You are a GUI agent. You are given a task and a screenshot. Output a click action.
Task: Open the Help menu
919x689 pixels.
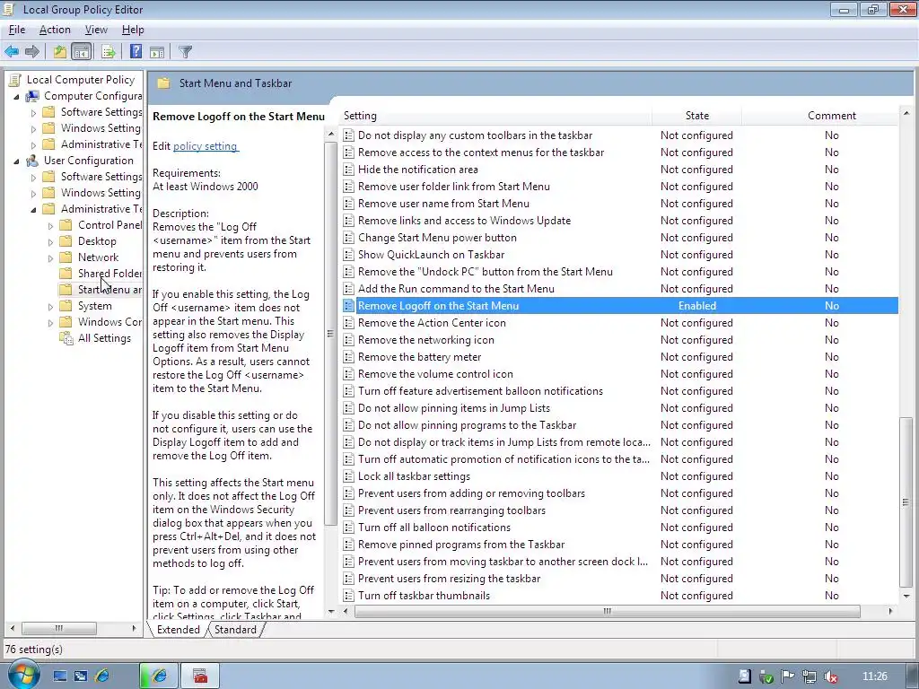point(133,30)
